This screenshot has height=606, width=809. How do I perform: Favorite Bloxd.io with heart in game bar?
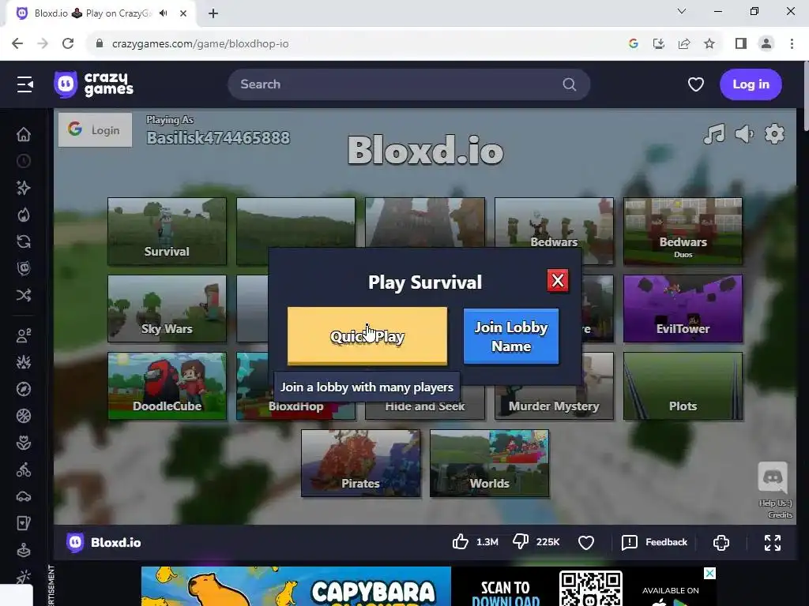tap(585, 542)
